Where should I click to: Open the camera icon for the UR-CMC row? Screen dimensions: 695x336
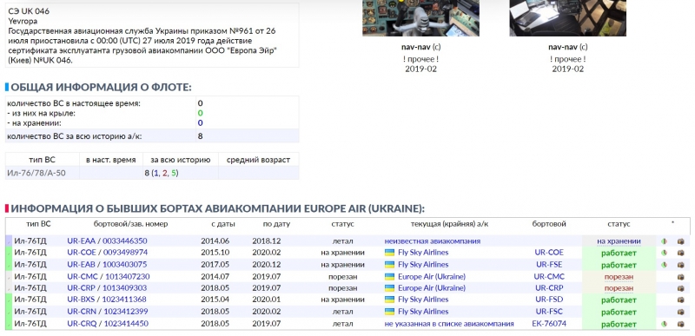[x=680, y=277]
